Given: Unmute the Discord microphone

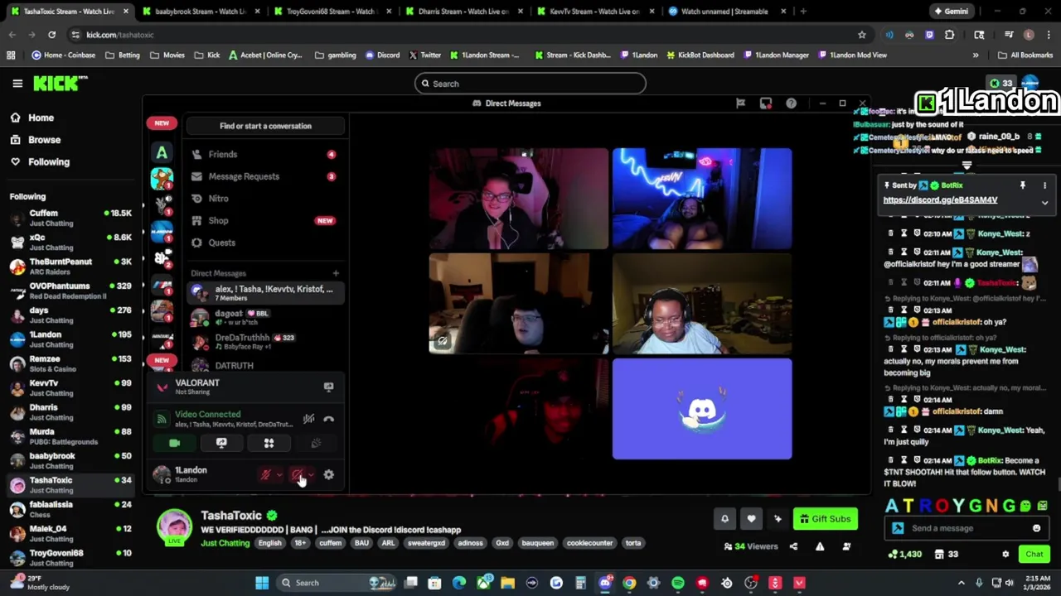Looking at the screenshot, I should coord(265,475).
